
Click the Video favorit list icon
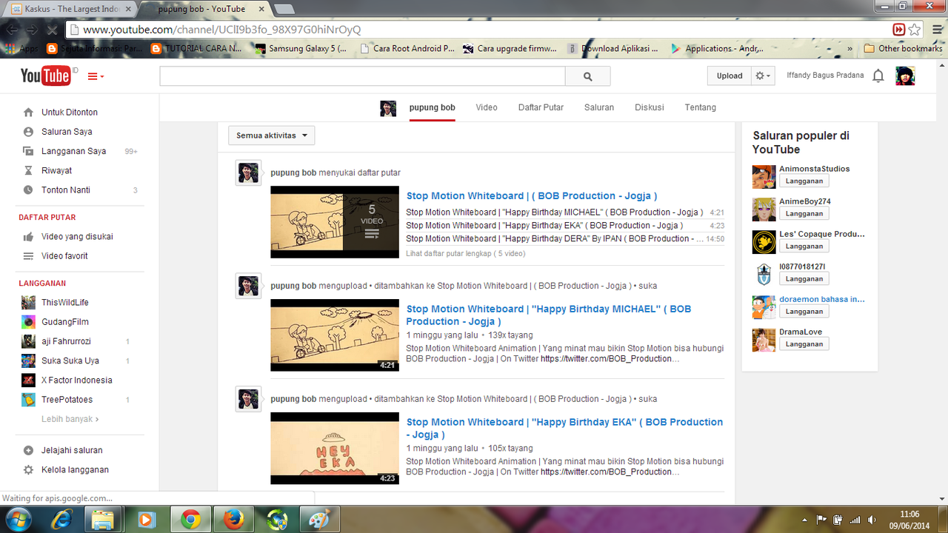point(28,256)
